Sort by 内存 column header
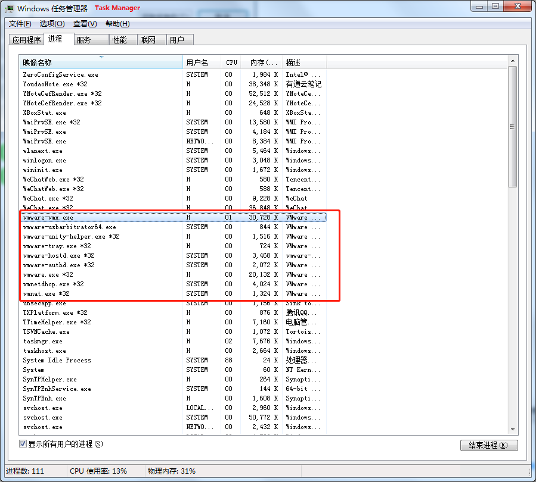The height and width of the screenshot is (482, 536). pyautogui.click(x=262, y=62)
